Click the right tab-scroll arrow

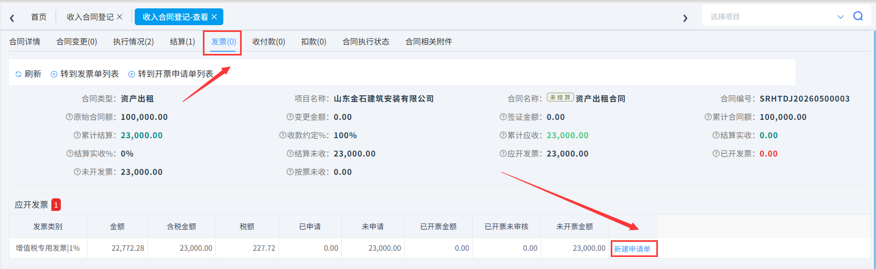685,18
